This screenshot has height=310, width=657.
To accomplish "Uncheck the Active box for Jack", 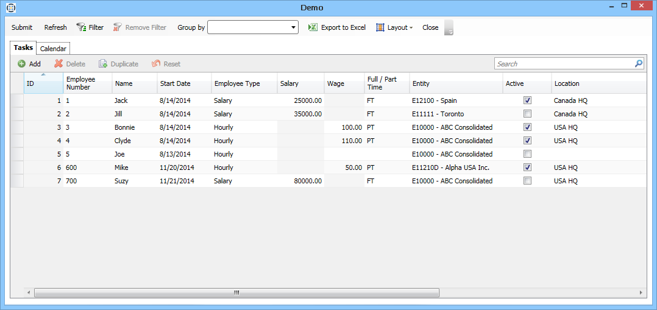I will pos(527,100).
